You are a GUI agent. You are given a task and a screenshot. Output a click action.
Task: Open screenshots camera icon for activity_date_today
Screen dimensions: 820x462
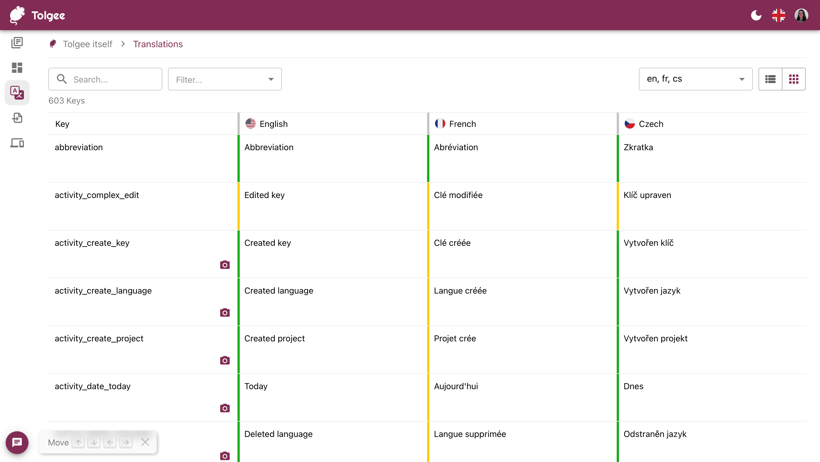pos(225,408)
